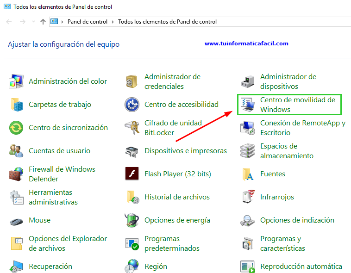
Task: Open the Administración del color icon
Action: pyautogui.click(x=16, y=81)
